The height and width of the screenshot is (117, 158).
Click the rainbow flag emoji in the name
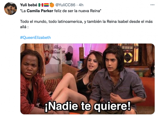(46, 5)
